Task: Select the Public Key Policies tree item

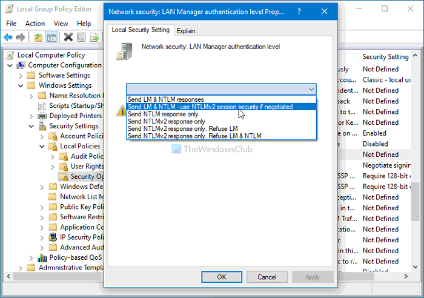Action: click(x=82, y=207)
